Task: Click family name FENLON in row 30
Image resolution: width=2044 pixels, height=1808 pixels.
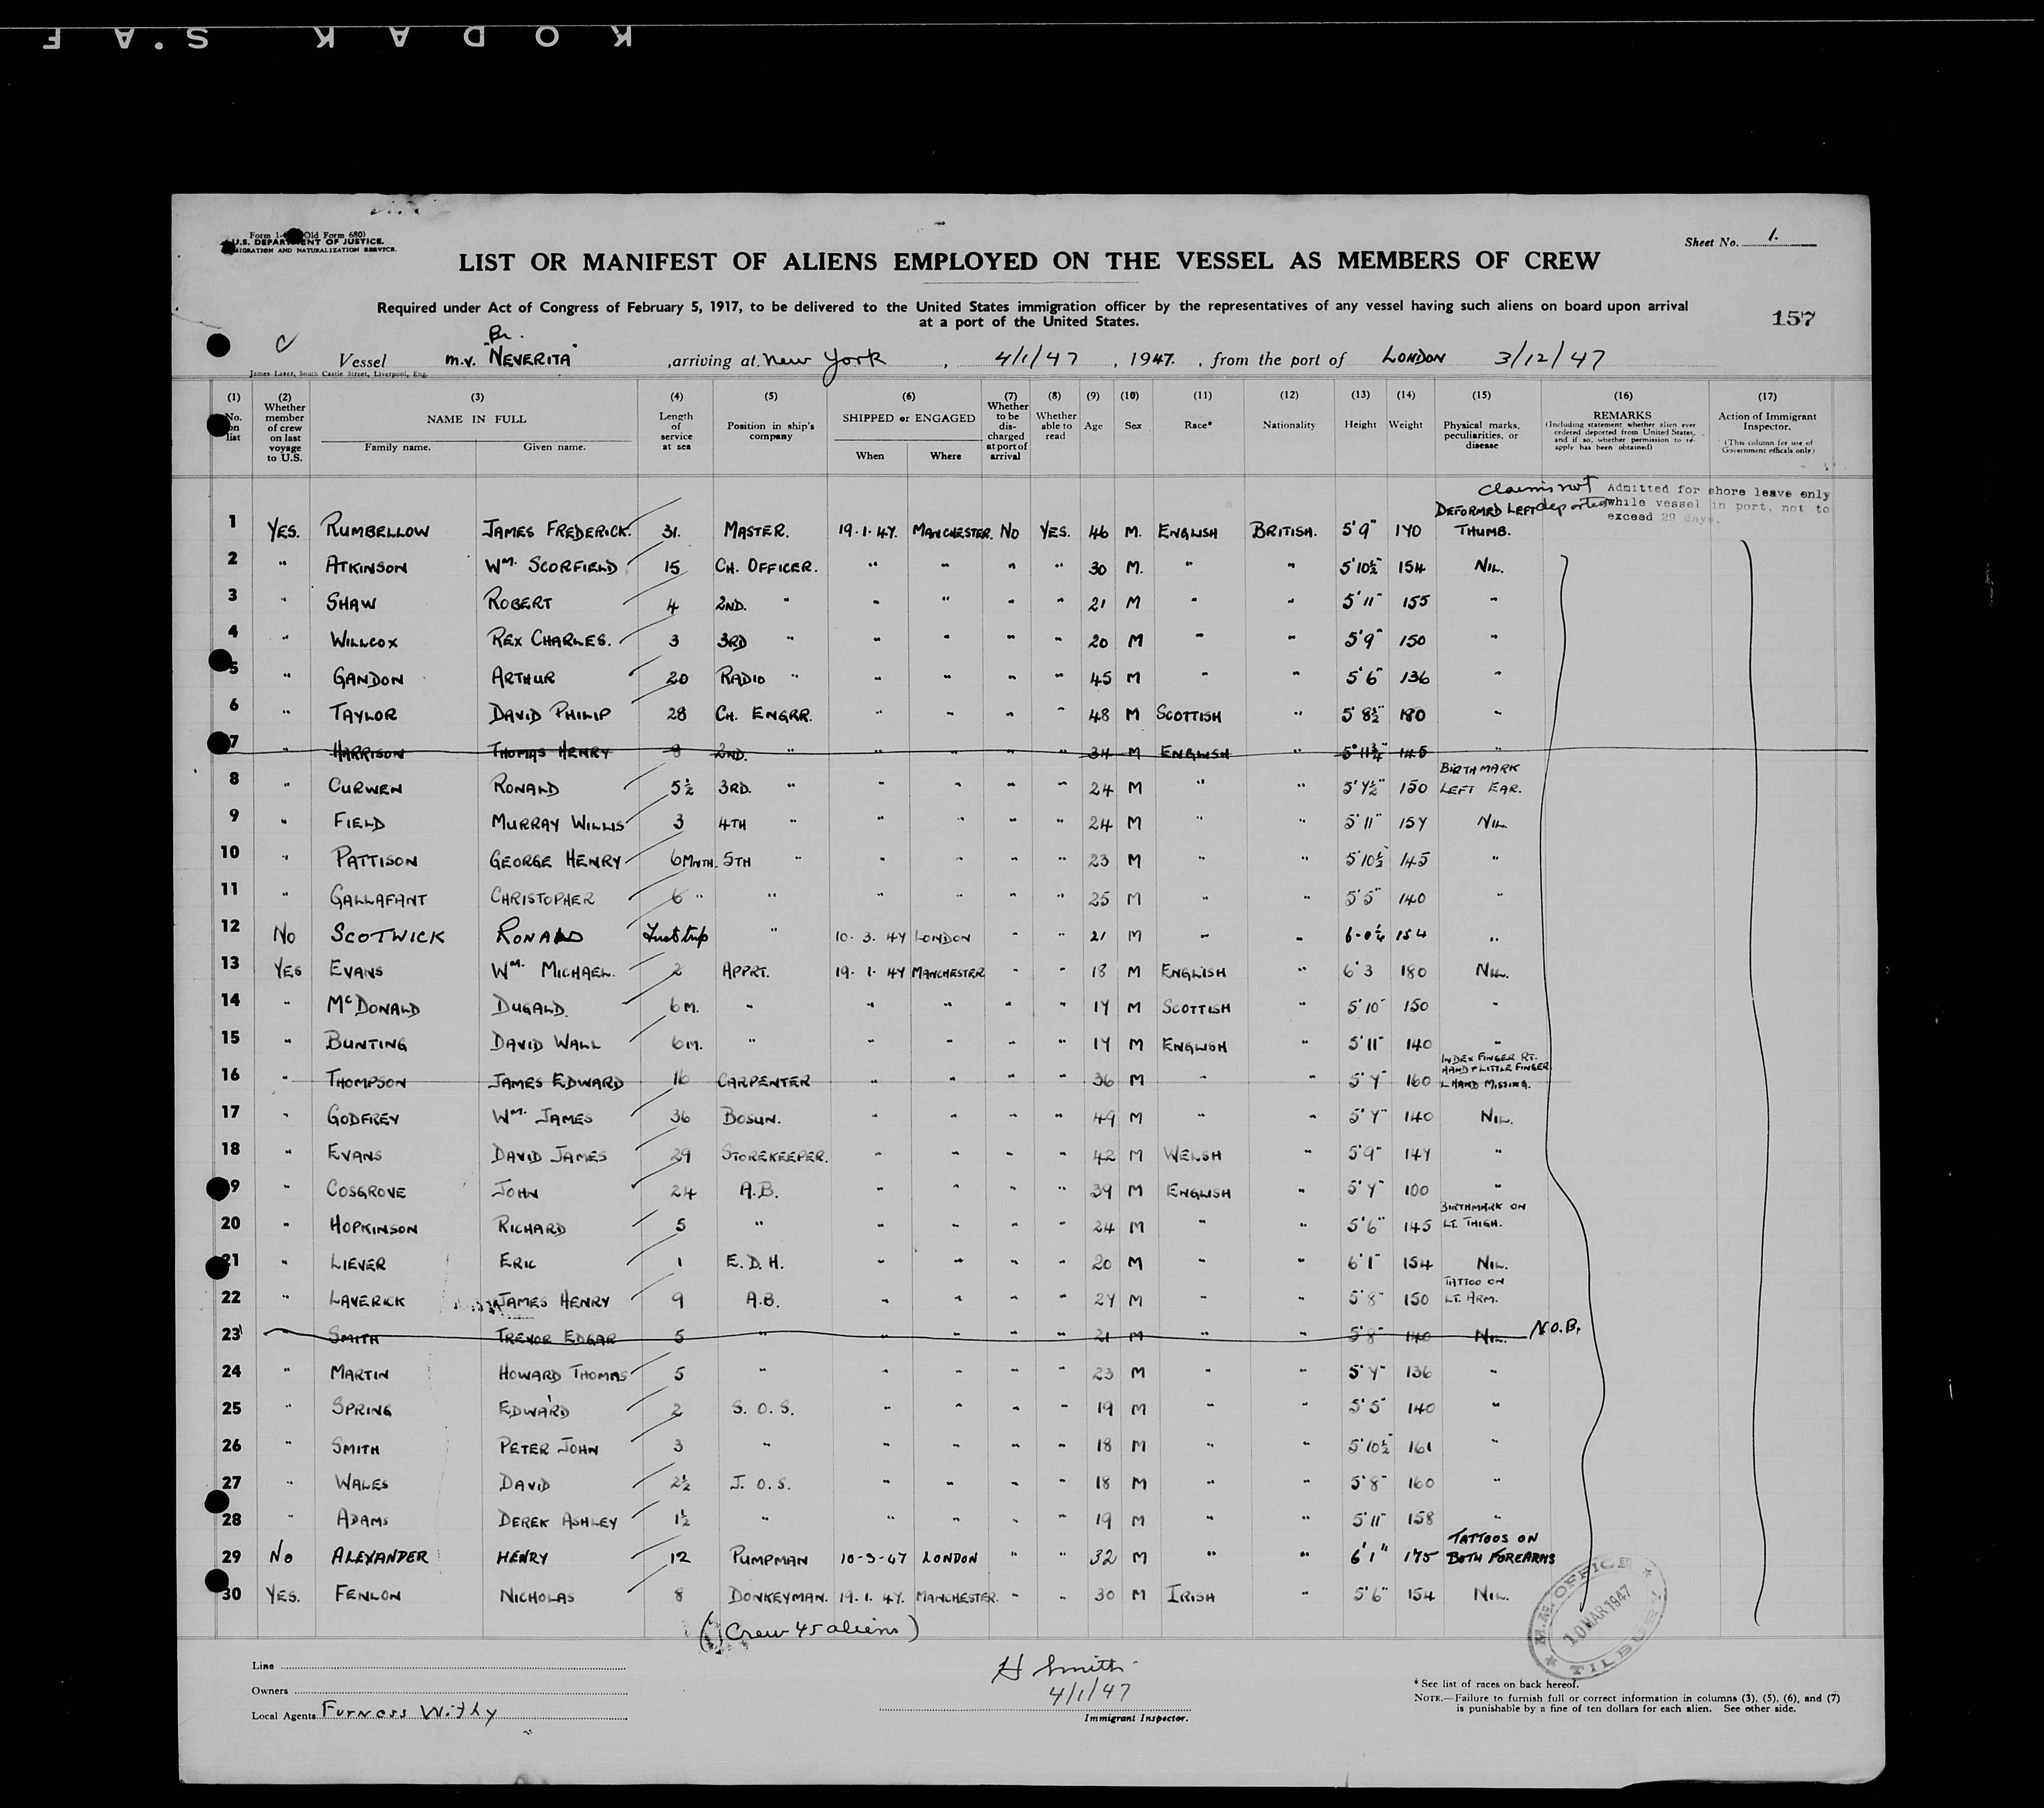Action: (368, 1596)
